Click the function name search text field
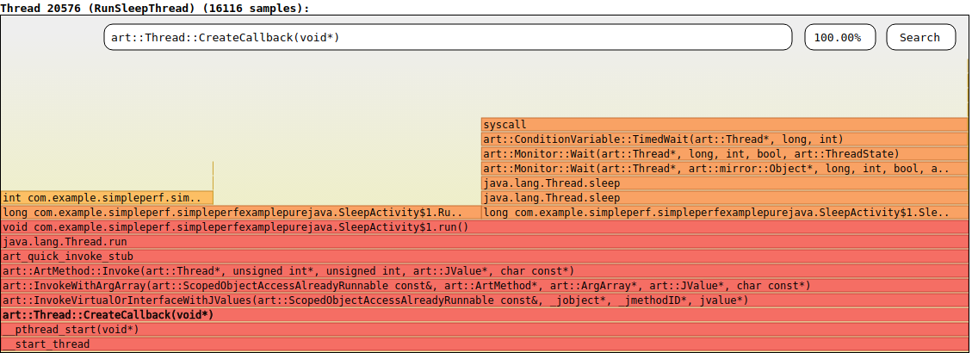Viewport: 972px width, 353px height. click(446, 37)
